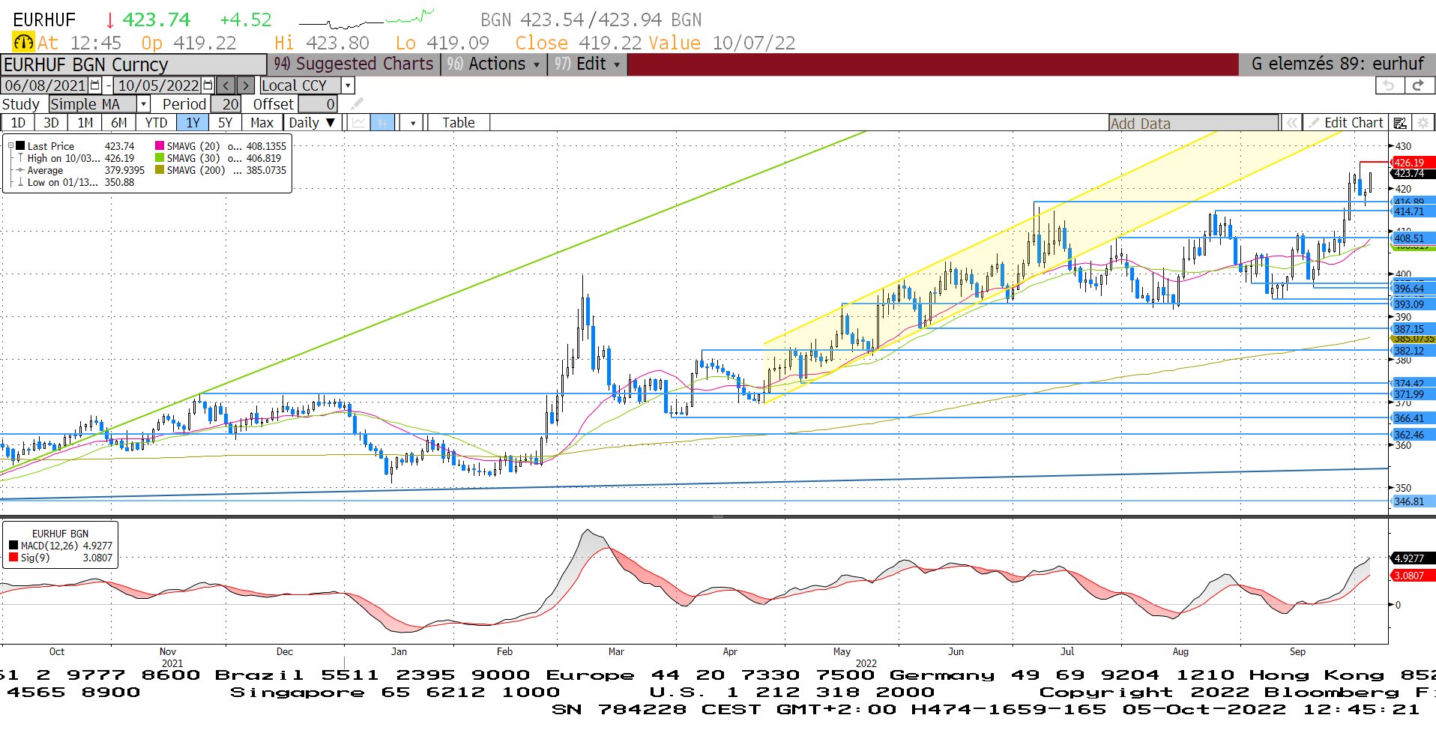Image resolution: width=1436 pixels, height=751 pixels.
Task: Open the end date calendar picker
Action: [x=208, y=85]
